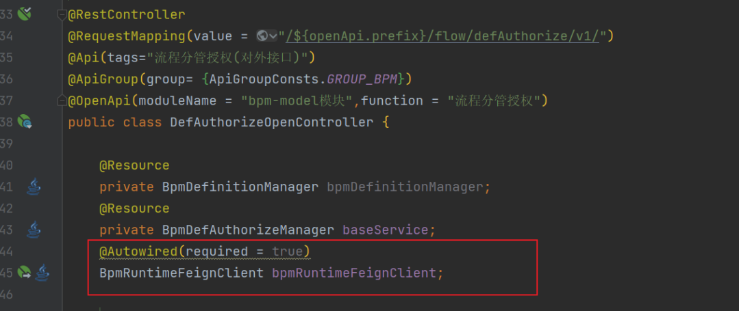This screenshot has width=739, height=311.
Task: Toggle the fold marker at @OpenApi line
Action: pyautogui.click(x=62, y=101)
